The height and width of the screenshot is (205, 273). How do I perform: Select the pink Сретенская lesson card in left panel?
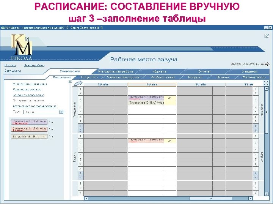(30, 129)
